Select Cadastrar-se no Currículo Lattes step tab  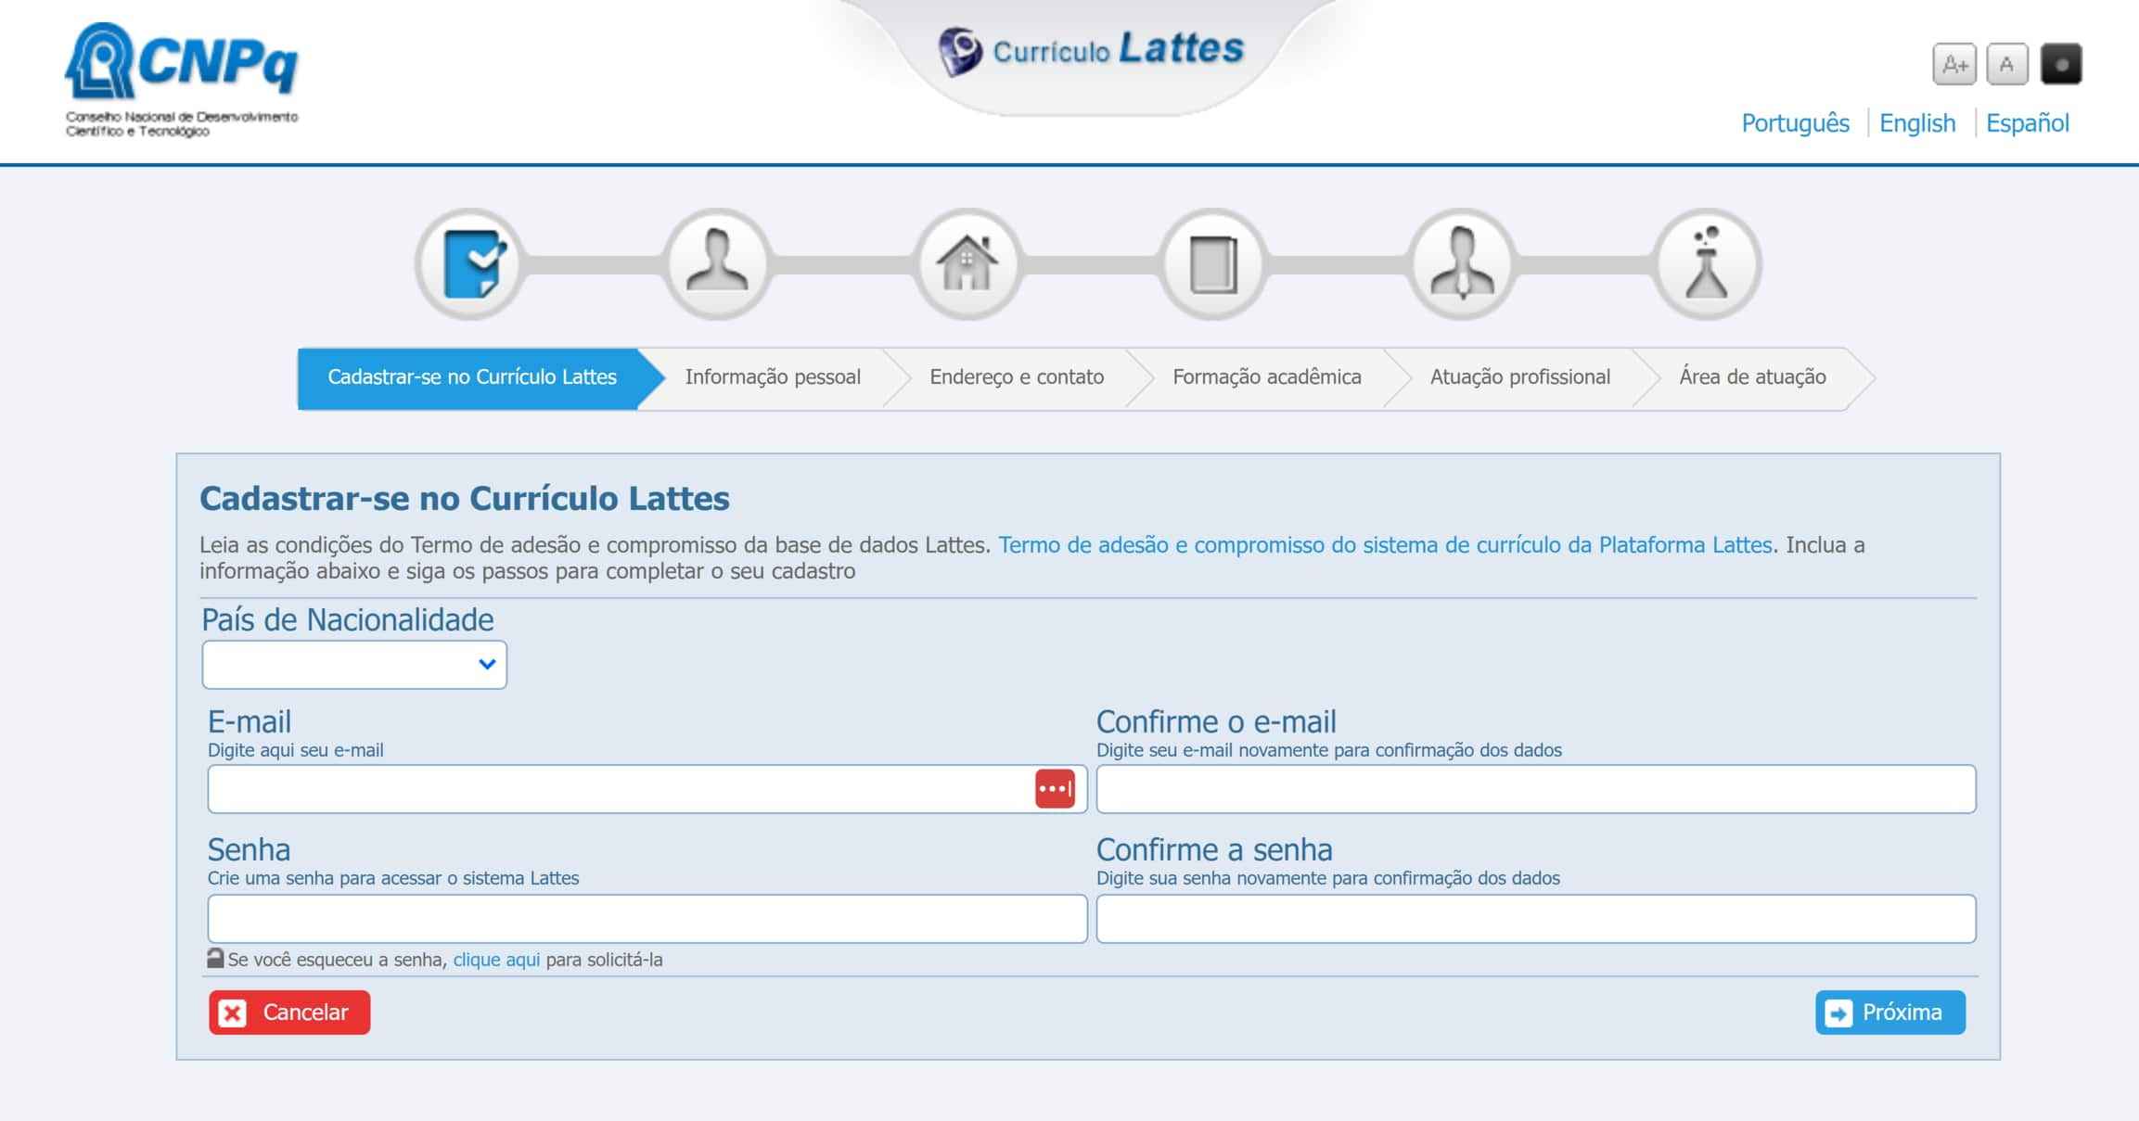pyautogui.click(x=472, y=377)
